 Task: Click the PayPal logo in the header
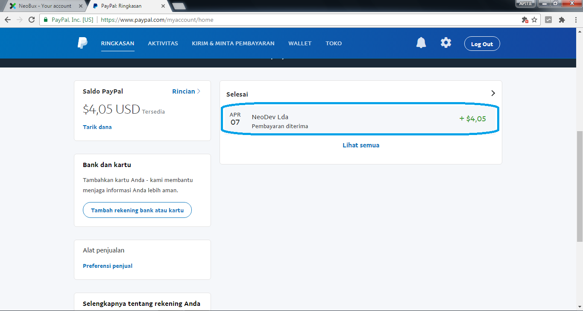pyautogui.click(x=82, y=43)
